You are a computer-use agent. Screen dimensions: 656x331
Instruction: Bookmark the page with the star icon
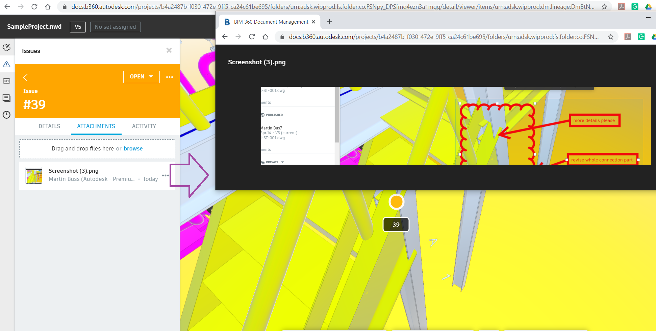point(611,37)
